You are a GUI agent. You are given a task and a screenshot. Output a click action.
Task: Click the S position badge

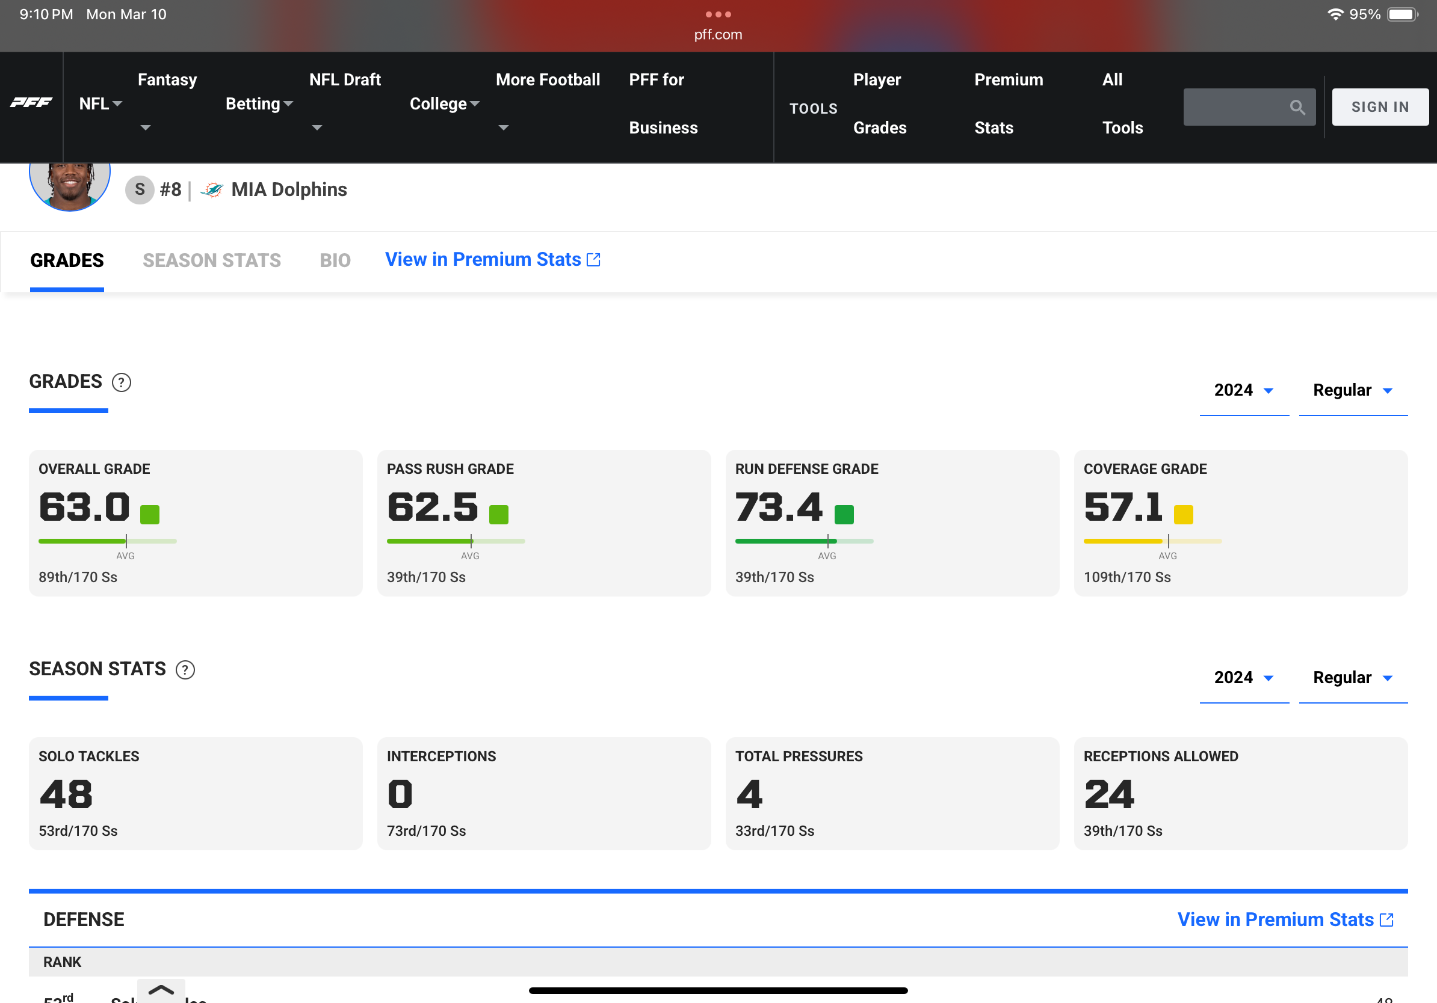[x=140, y=189]
